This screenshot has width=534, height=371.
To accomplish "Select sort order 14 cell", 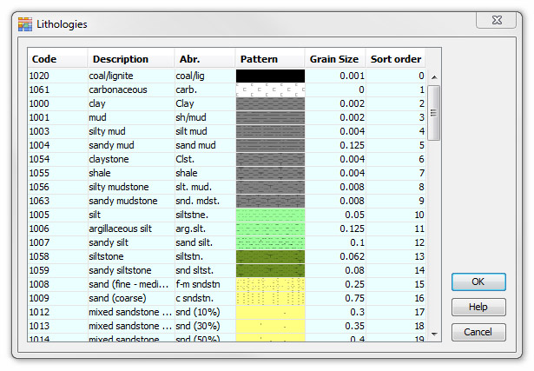I will click(396, 270).
